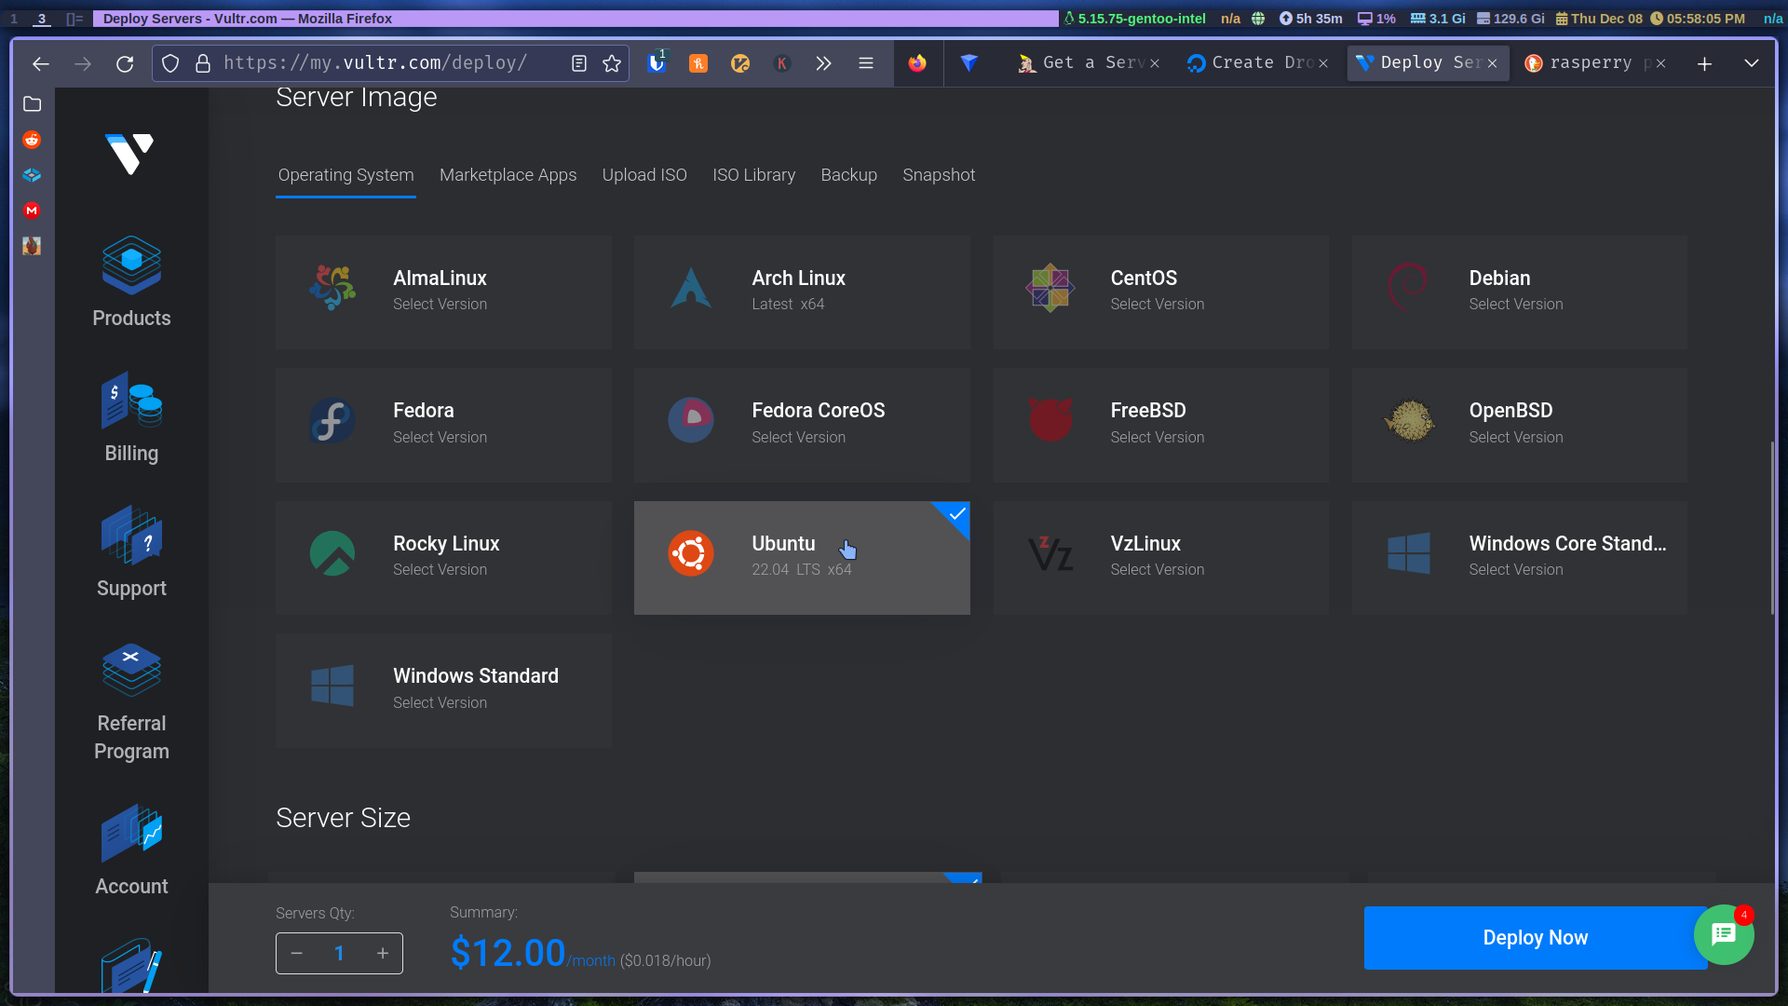Click the padlock site security icon
The height and width of the screenshot is (1006, 1788).
[203, 63]
